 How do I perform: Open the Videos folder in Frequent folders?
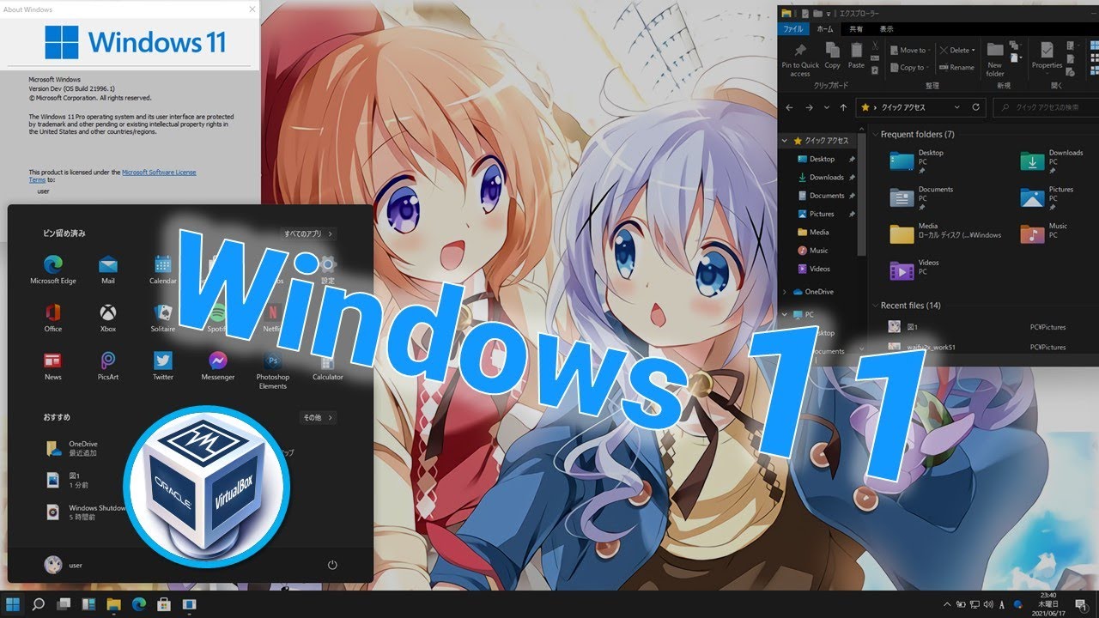point(913,270)
